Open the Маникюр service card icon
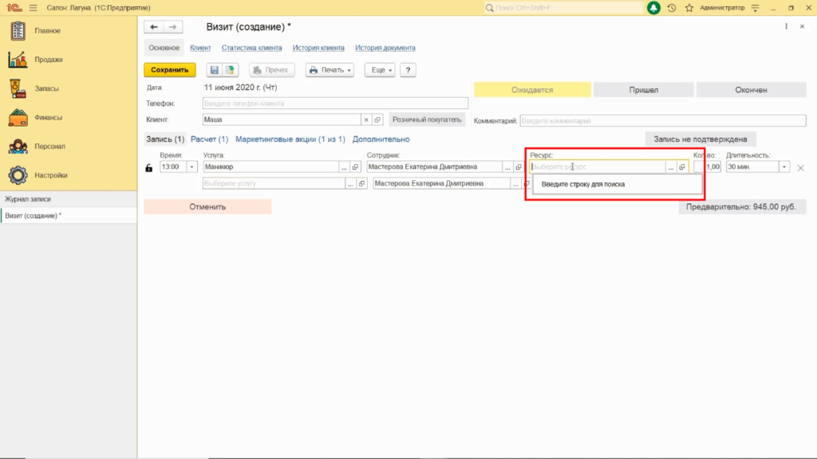 (x=355, y=167)
